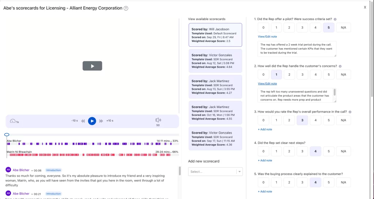Image resolution: width=374 pixels, height=199 pixels.
Task: Rate question 1 pilot offer as 0
Action: [263, 28]
